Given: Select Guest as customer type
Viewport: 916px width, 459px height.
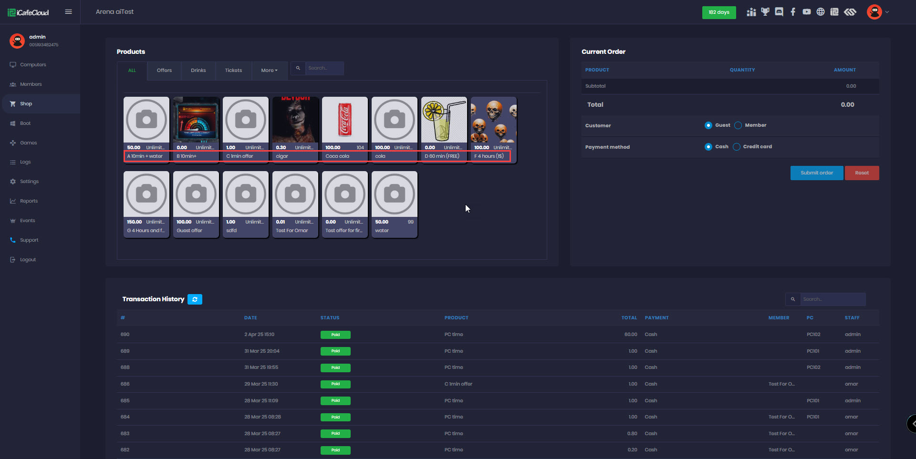Looking at the screenshot, I should click(708, 125).
